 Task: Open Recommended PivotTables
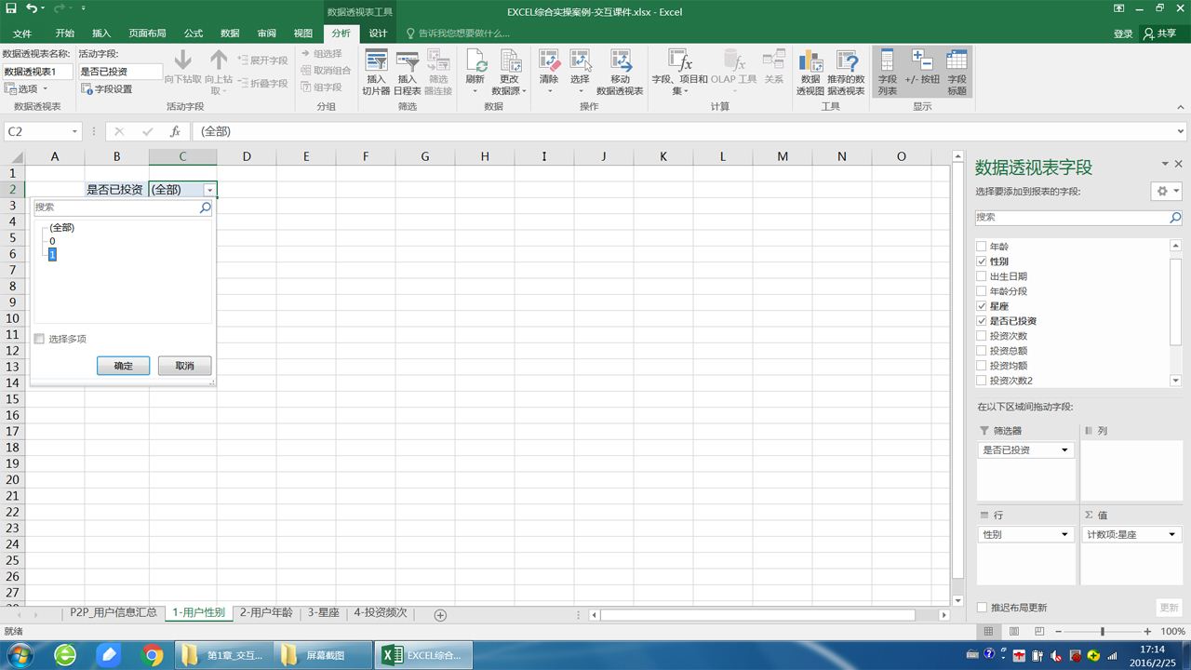846,73
